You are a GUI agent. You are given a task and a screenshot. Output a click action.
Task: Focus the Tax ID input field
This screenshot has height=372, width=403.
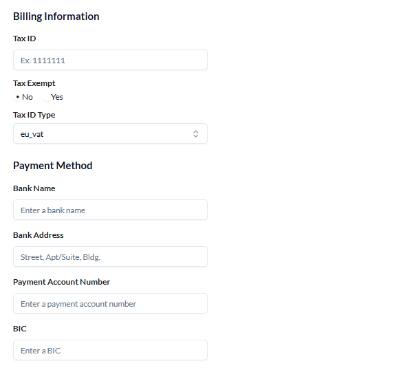pyautogui.click(x=110, y=60)
